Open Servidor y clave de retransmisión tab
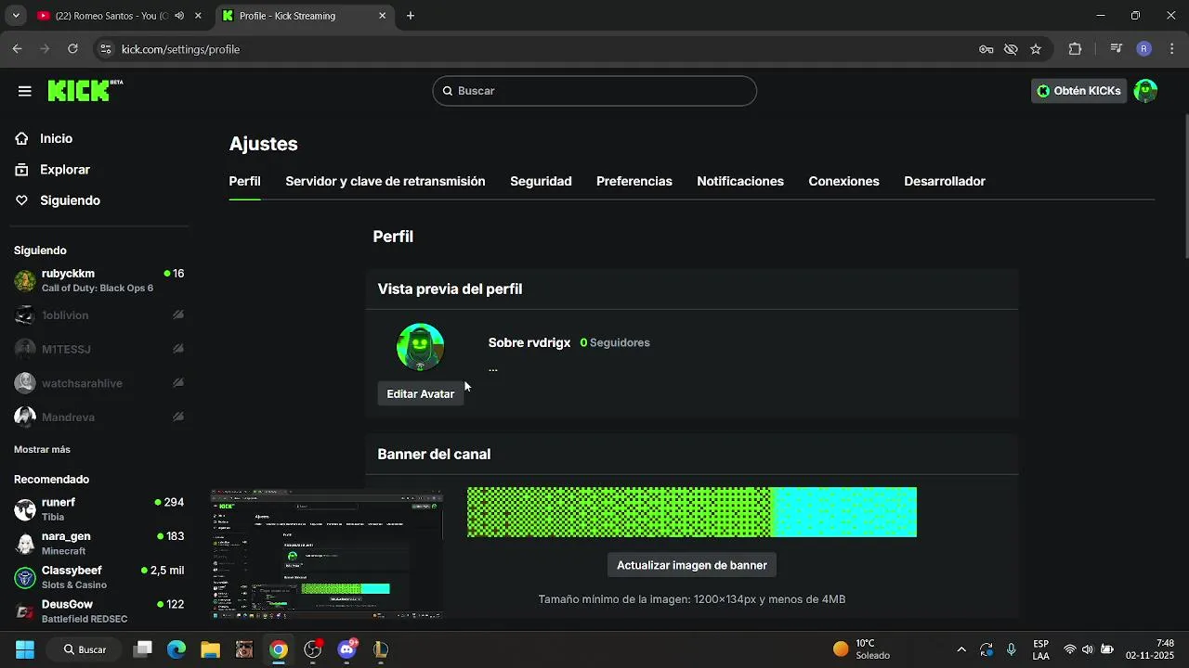Viewport: 1189px width, 668px height. (x=385, y=181)
